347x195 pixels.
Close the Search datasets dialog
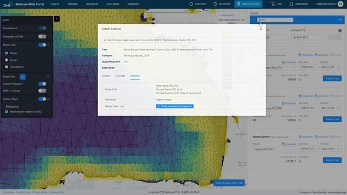coord(261,29)
